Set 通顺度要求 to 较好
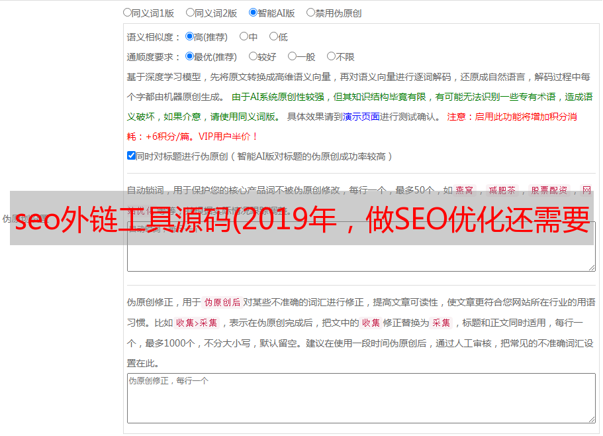This screenshot has height=436, width=603. [x=253, y=56]
